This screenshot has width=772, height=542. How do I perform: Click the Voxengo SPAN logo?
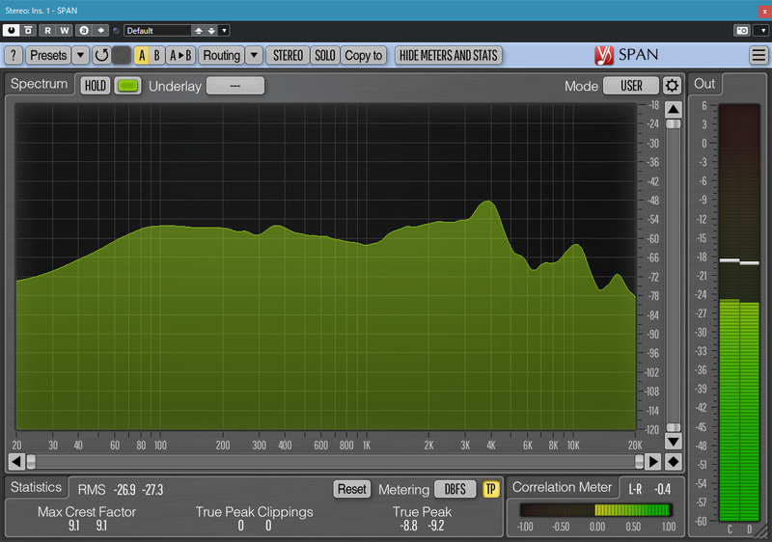[626, 55]
